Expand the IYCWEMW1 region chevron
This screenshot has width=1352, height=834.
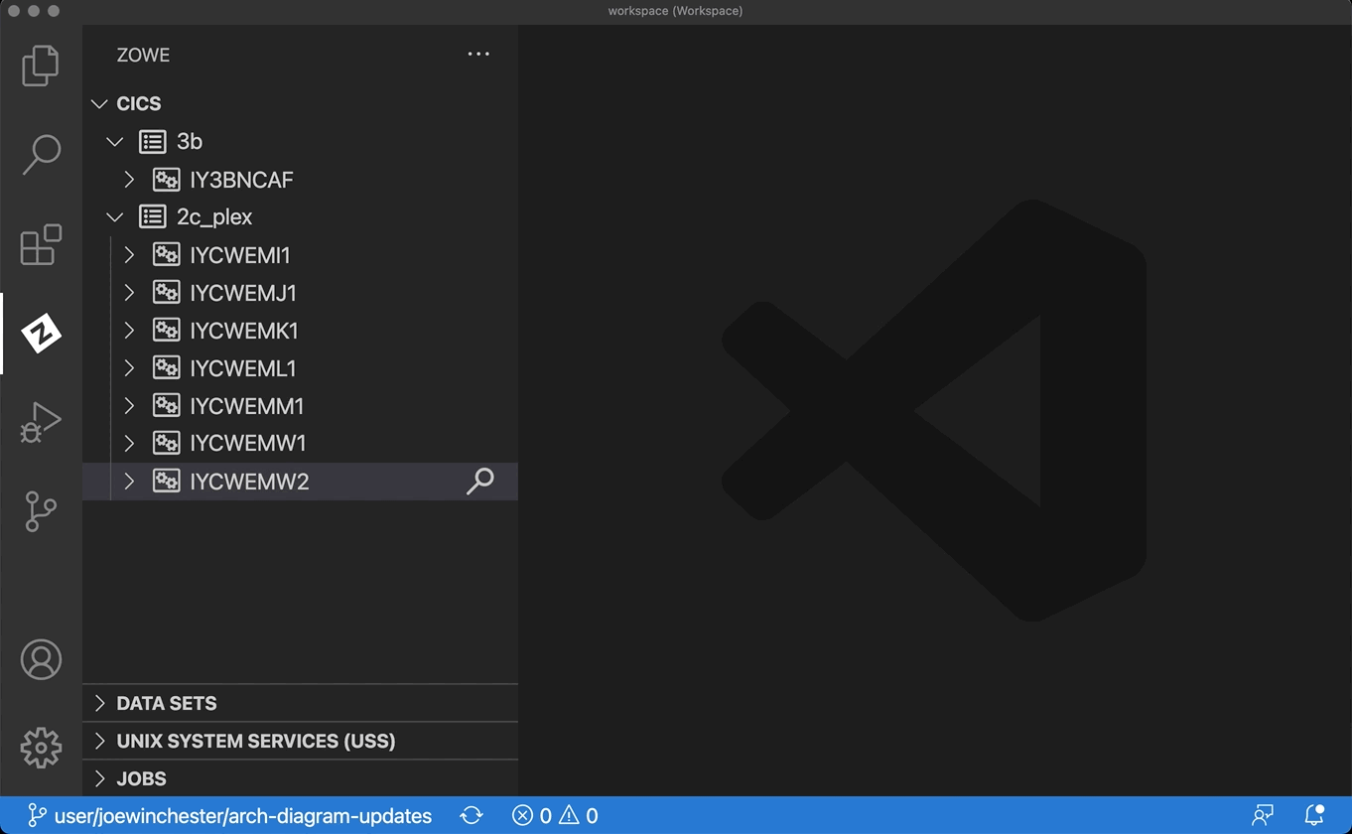(129, 443)
